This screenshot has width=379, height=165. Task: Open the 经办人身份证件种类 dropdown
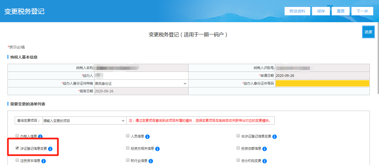click(x=141, y=83)
